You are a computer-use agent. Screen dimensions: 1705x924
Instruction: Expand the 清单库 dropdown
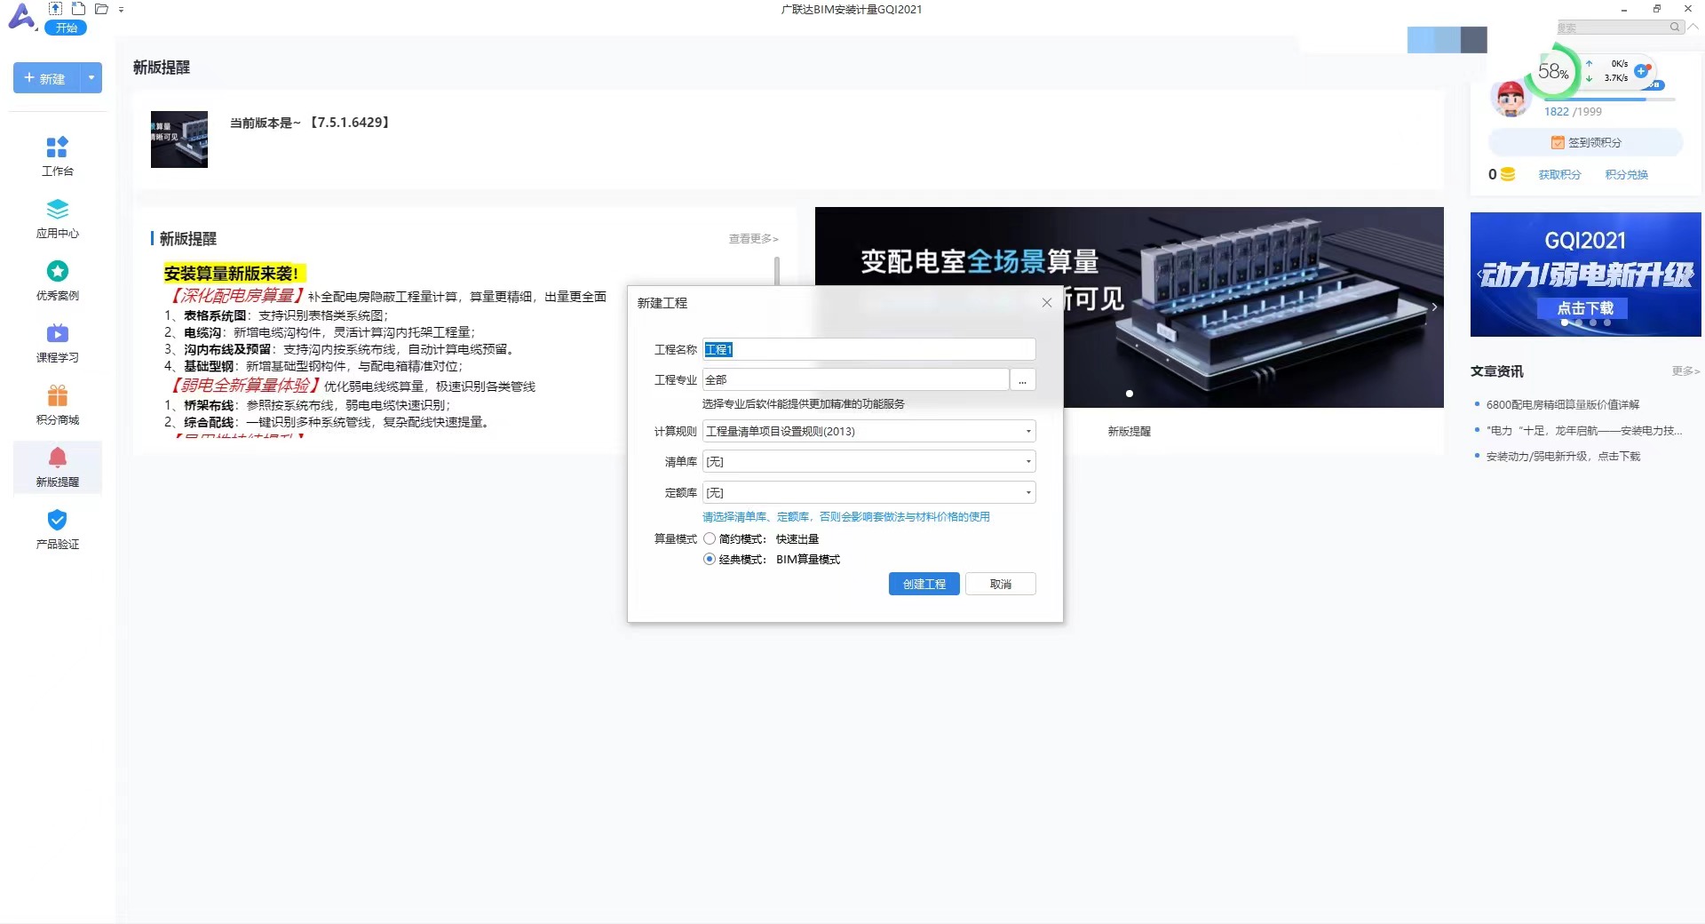1028,462
